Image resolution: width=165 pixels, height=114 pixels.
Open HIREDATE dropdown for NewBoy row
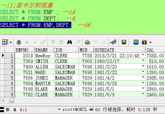(143, 55)
